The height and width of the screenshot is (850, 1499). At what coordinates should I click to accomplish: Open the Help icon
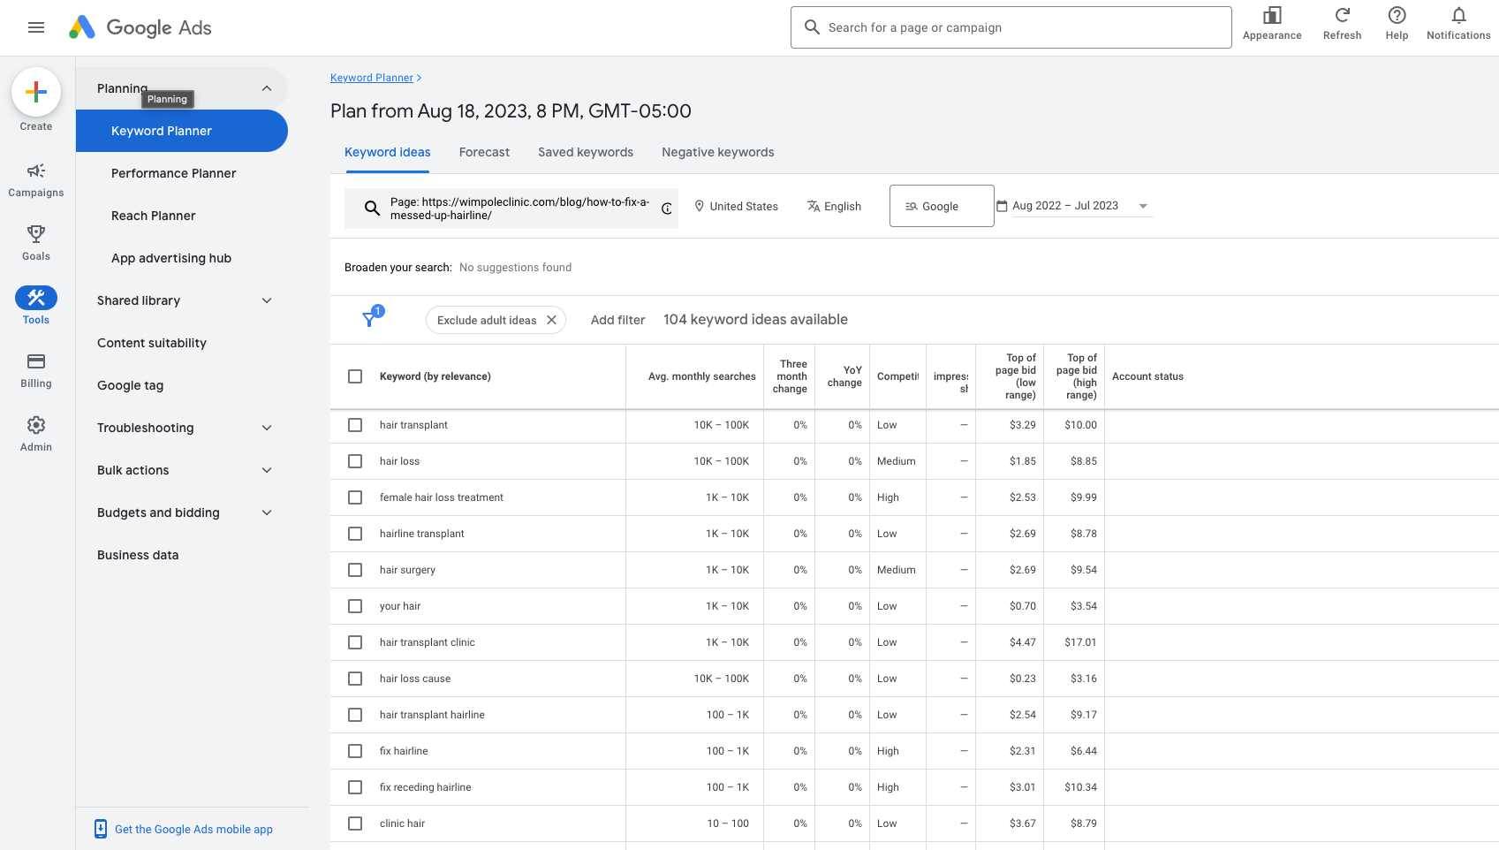point(1397,15)
